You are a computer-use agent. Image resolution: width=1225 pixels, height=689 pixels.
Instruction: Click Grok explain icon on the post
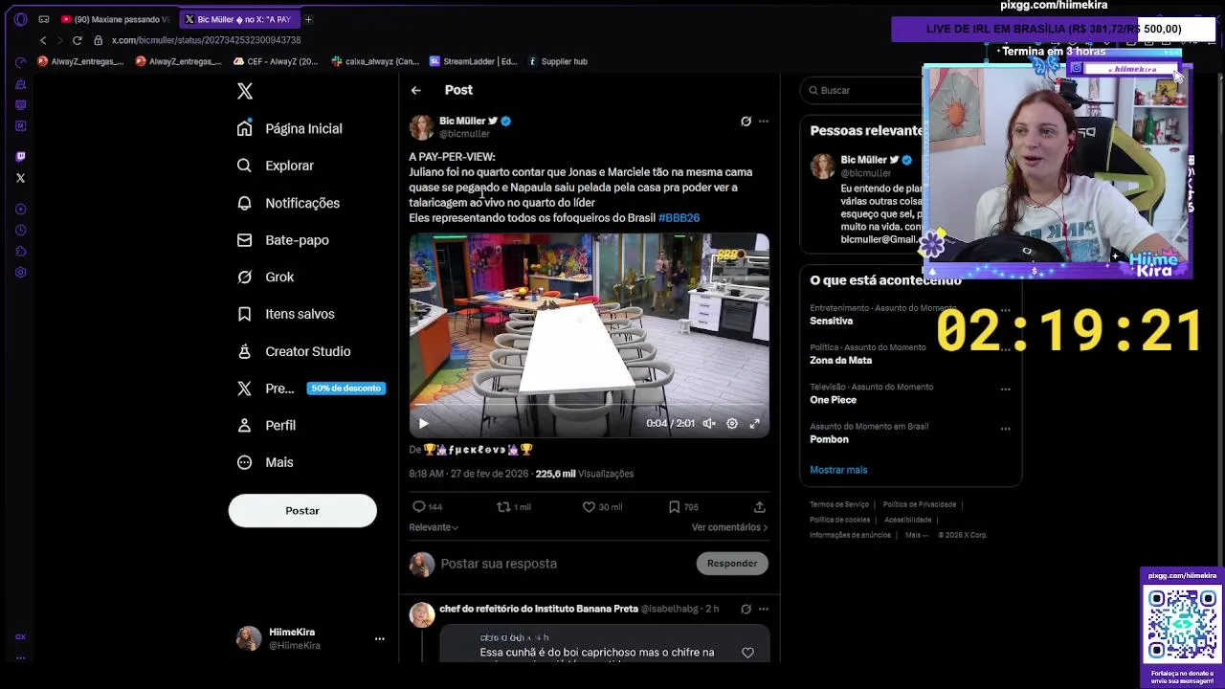pyautogui.click(x=746, y=122)
